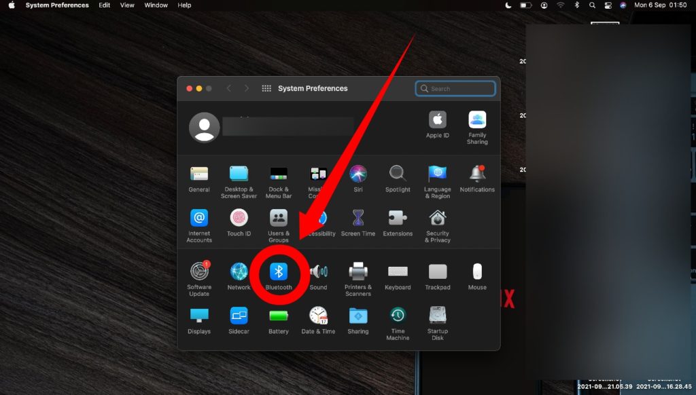Go back using the toolbar back arrow
The image size is (696, 395).
click(x=229, y=89)
